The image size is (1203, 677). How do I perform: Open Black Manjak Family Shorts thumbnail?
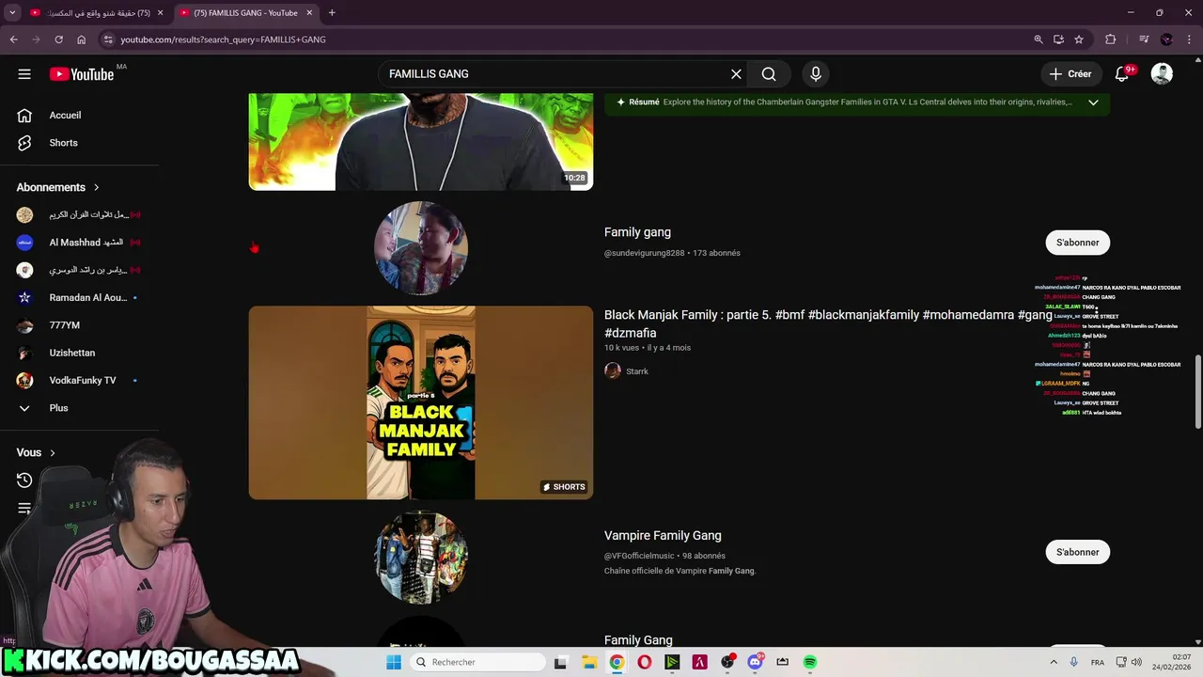click(421, 402)
